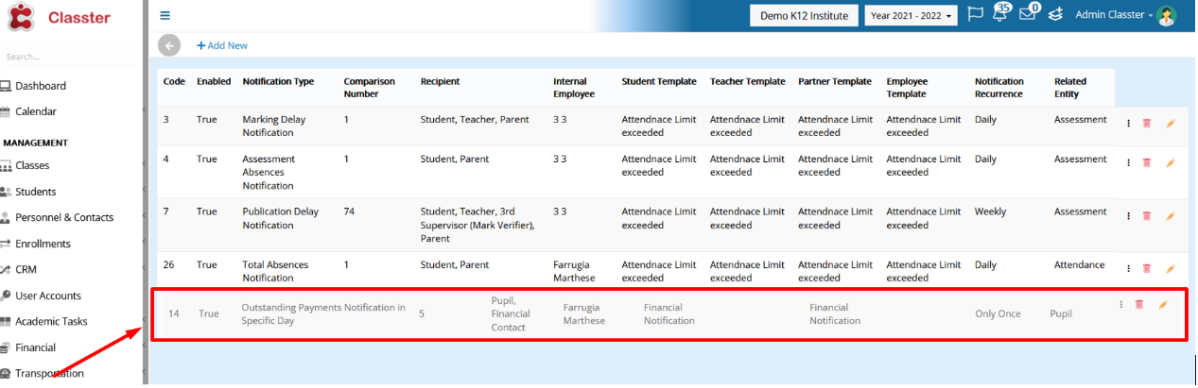1198x388 pixels.
Task: Click the layers-plus icon in top bar
Action: [x=1055, y=15]
